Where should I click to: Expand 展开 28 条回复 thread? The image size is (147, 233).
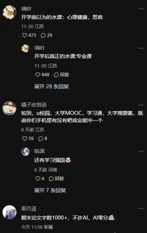coord(51,86)
